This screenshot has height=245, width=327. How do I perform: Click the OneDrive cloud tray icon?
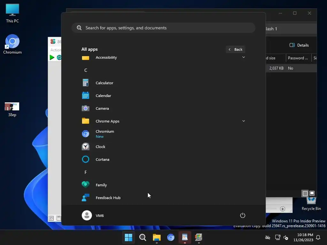pyautogui.click(x=268, y=237)
